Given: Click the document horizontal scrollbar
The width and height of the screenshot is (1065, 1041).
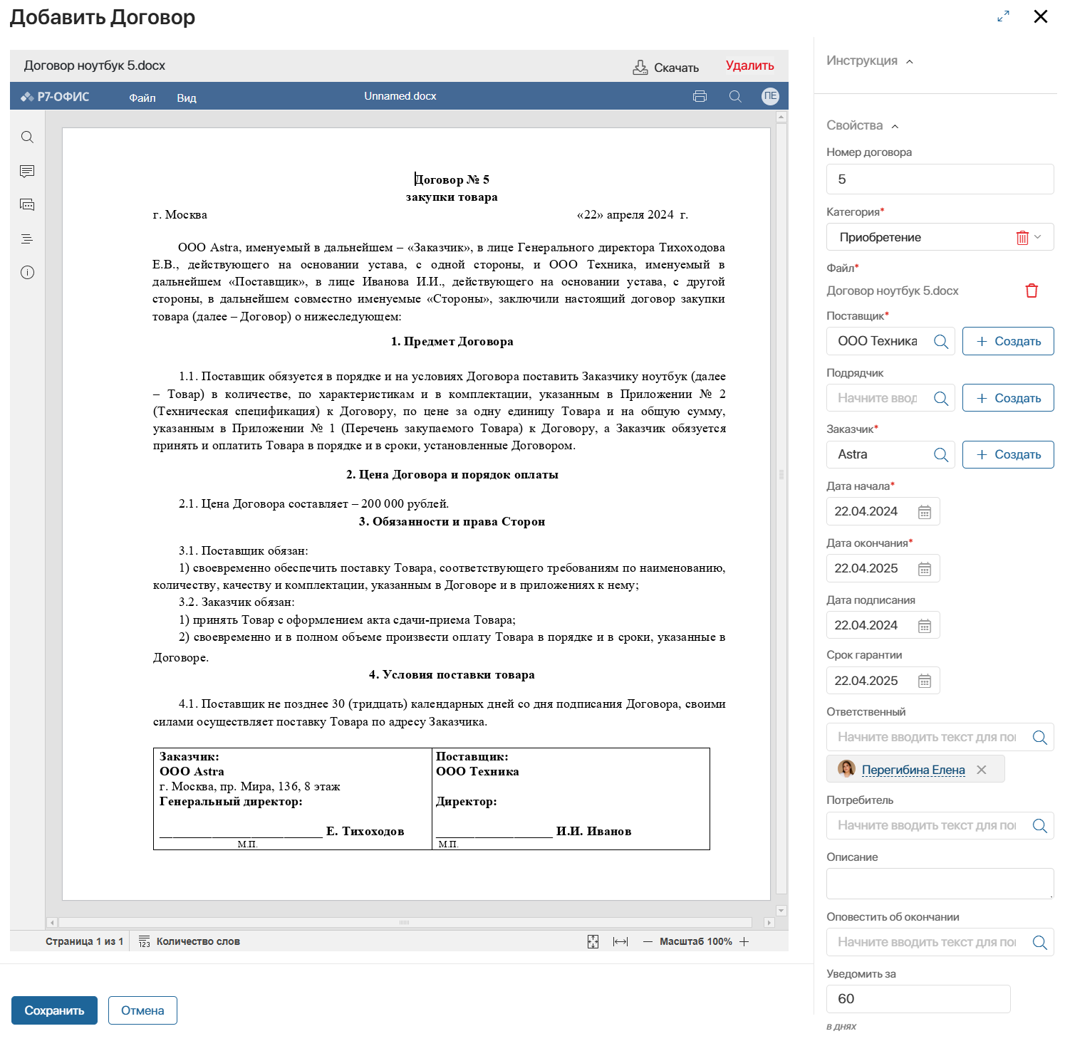Looking at the screenshot, I should [x=405, y=922].
